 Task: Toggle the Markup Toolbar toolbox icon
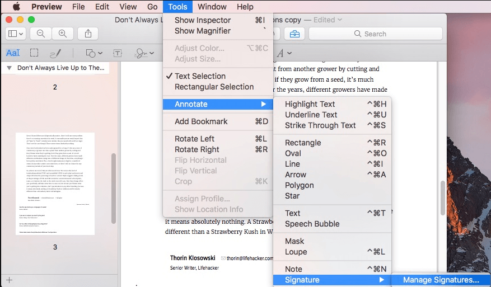(x=294, y=34)
